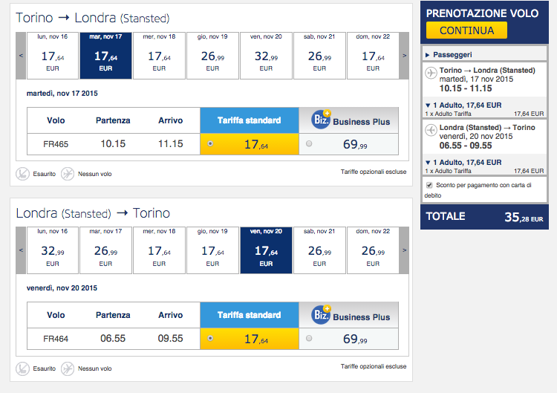Click the Esaurito legend icon under the return flights
This screenshot has height=393, width=557.
[x=22, y=368]
